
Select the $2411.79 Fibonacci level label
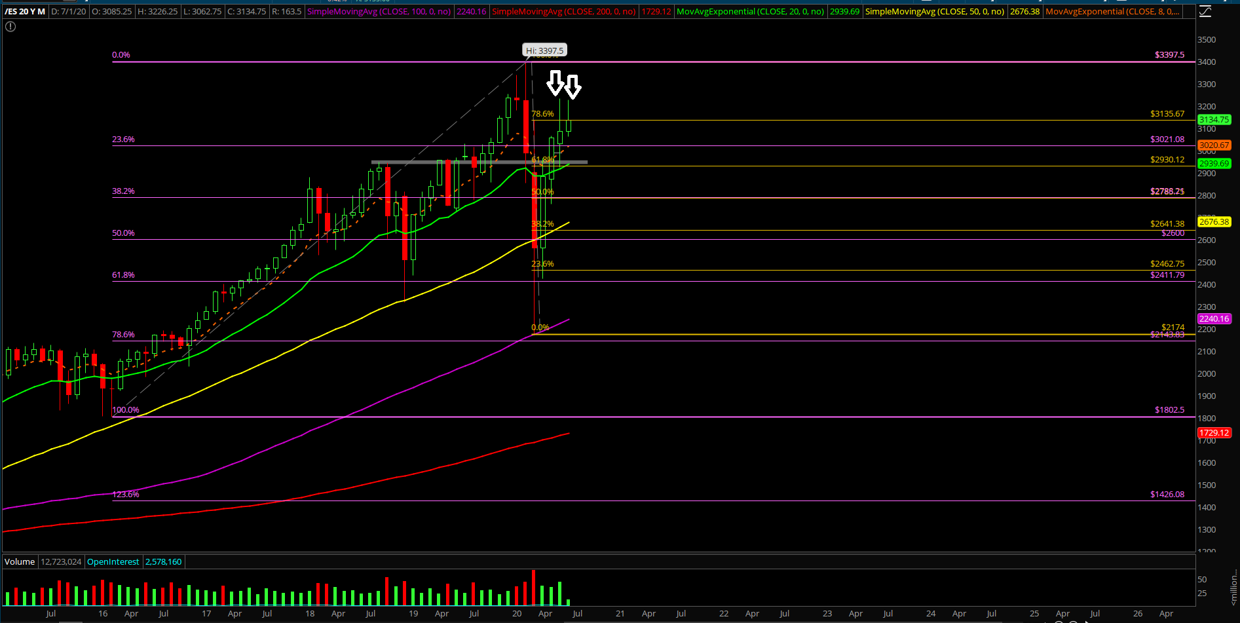pos(1167,275)
